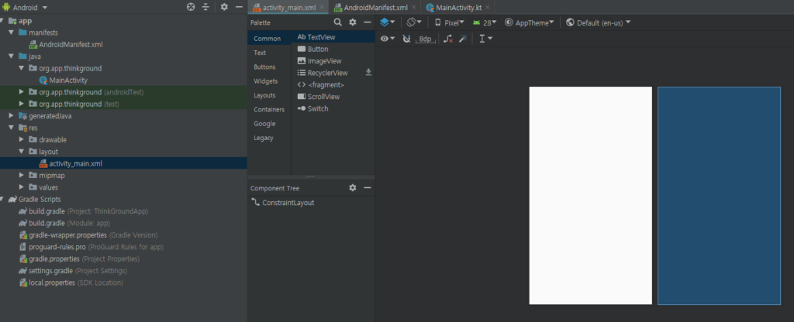Open the Pixel device dropdown

[x=450, y=22]
